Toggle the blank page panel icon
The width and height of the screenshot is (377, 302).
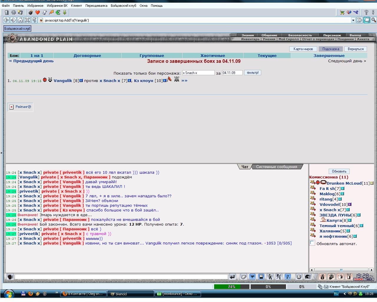tap(367, 20)
